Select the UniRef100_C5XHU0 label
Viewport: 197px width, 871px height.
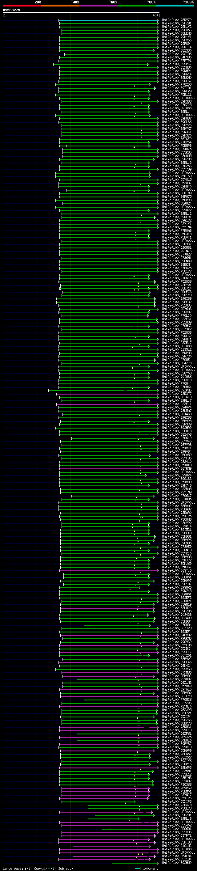[x=177, y=68]
